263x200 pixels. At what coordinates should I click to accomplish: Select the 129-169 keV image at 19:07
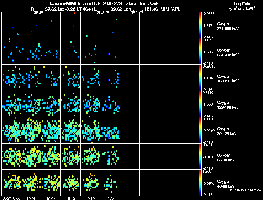[51, 104]
